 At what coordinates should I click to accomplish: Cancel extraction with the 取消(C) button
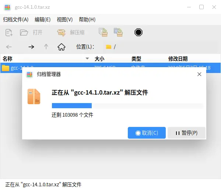click(147, 133)
